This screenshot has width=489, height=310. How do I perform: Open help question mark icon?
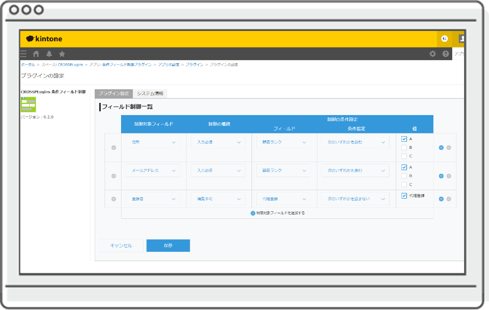tap(446, 54)
